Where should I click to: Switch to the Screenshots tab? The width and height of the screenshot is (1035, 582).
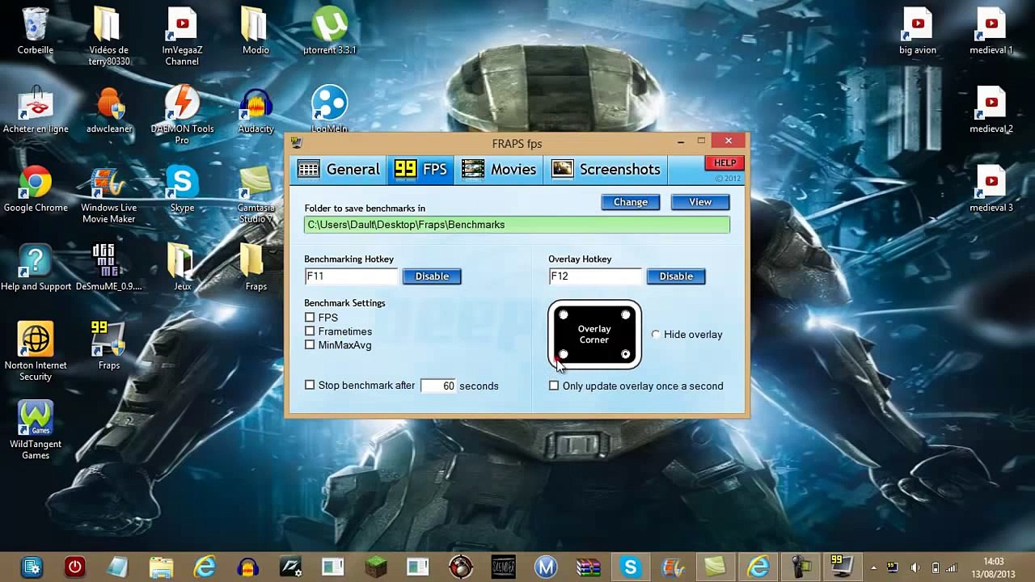click(x=606, y=169)
